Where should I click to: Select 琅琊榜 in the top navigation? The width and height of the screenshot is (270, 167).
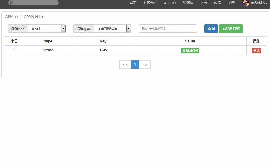188,3
